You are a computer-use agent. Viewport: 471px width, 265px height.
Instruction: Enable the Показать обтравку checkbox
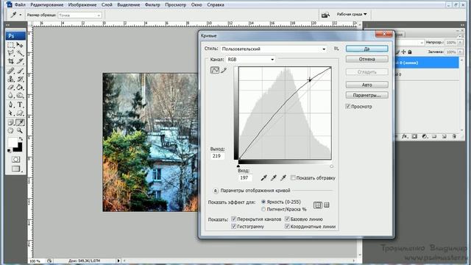(x=293, y=178)
